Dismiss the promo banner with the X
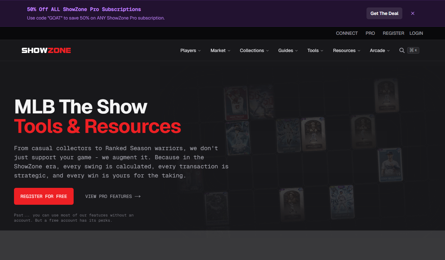This screenshot has width=445, height=260. point(413,13)
